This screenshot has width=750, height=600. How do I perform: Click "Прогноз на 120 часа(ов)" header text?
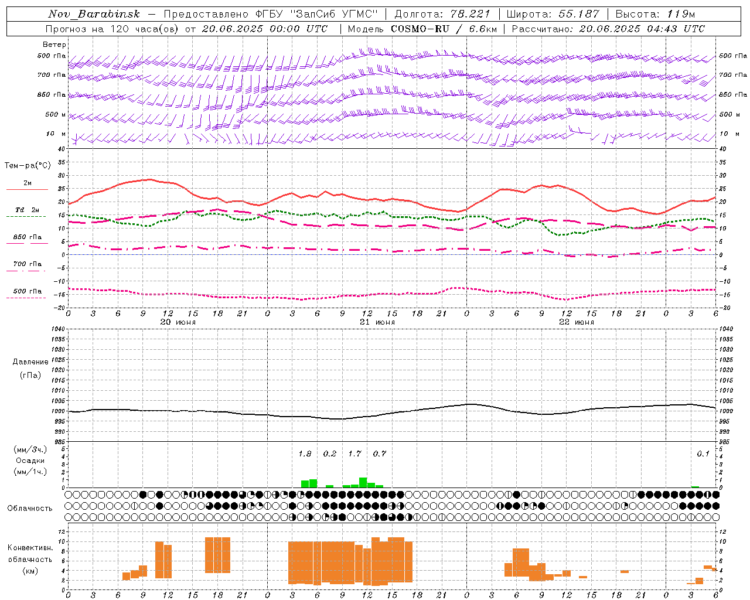pos(112,29)
